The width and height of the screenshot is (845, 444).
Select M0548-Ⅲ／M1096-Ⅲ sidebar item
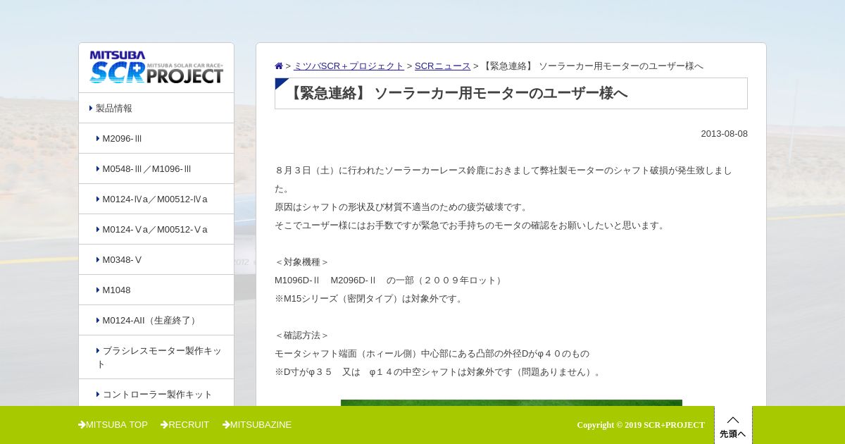click(156, 168)
